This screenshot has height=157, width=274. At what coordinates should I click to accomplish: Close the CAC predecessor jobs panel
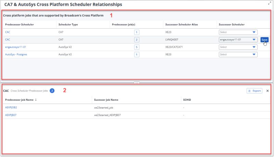(x=267, y=91)
